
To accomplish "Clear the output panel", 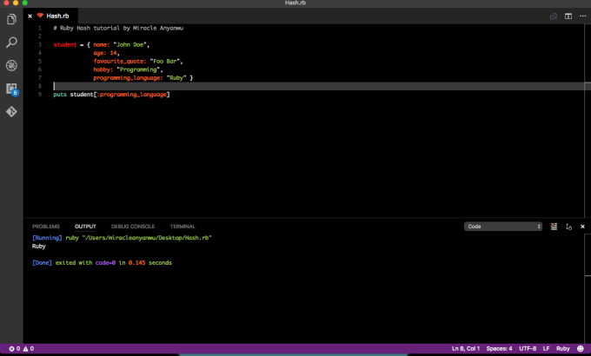I will (x=554, y=226).
